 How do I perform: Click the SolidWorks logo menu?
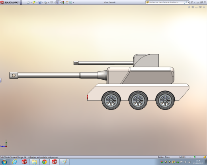[10, 2]
